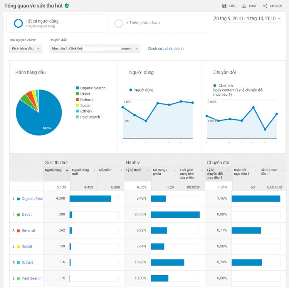Open (Other) channel row link

(27, 263)
